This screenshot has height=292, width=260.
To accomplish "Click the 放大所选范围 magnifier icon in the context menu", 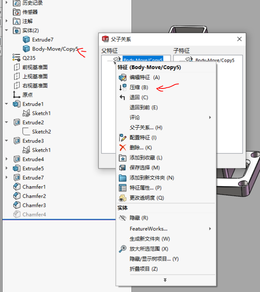I will [x=123, y=249].
